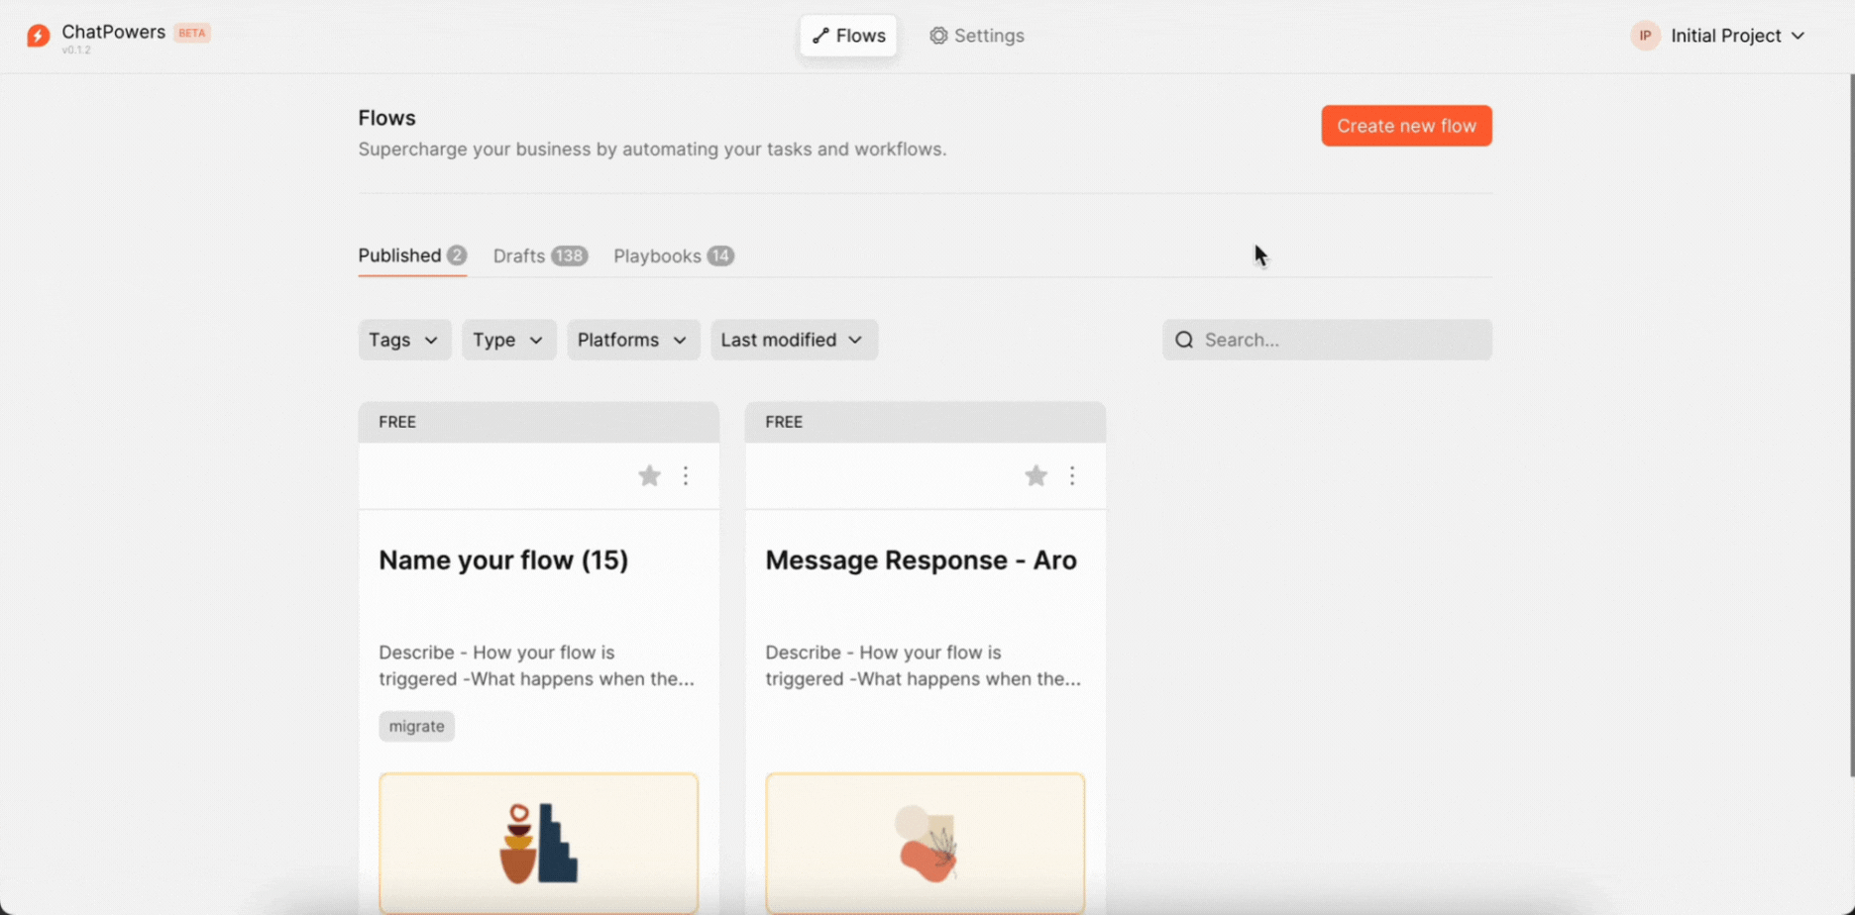Click the ChatPowers lightning logo icon
This screenshot has width=1855, height=915.
(38, 36)
